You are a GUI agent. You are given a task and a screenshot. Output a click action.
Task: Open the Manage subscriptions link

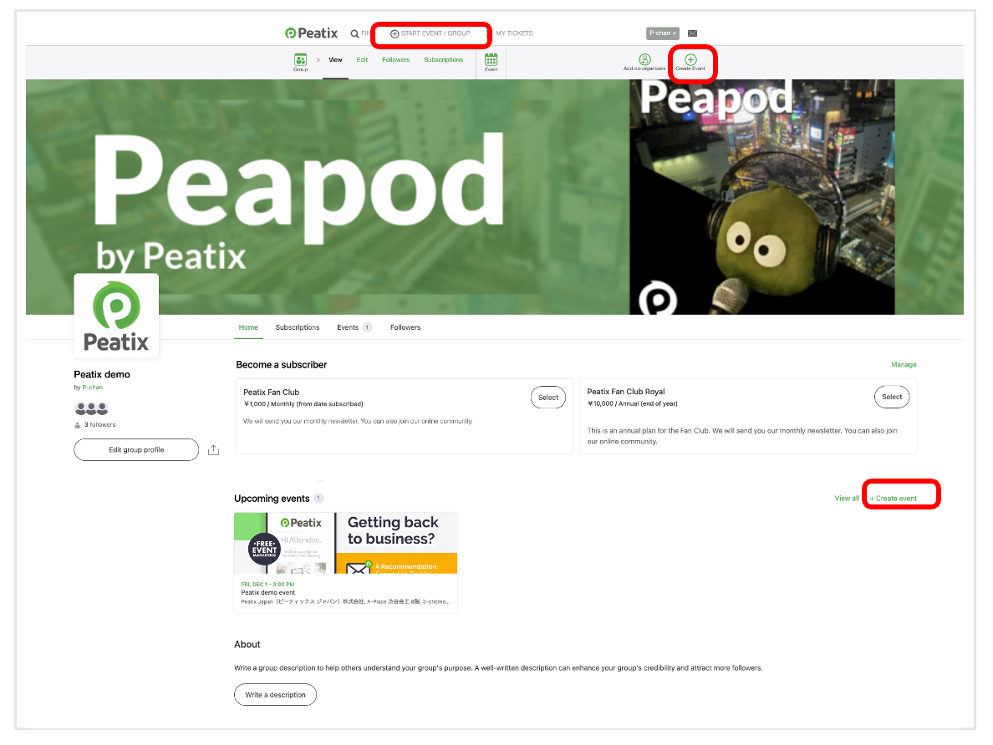coord(904,365)
